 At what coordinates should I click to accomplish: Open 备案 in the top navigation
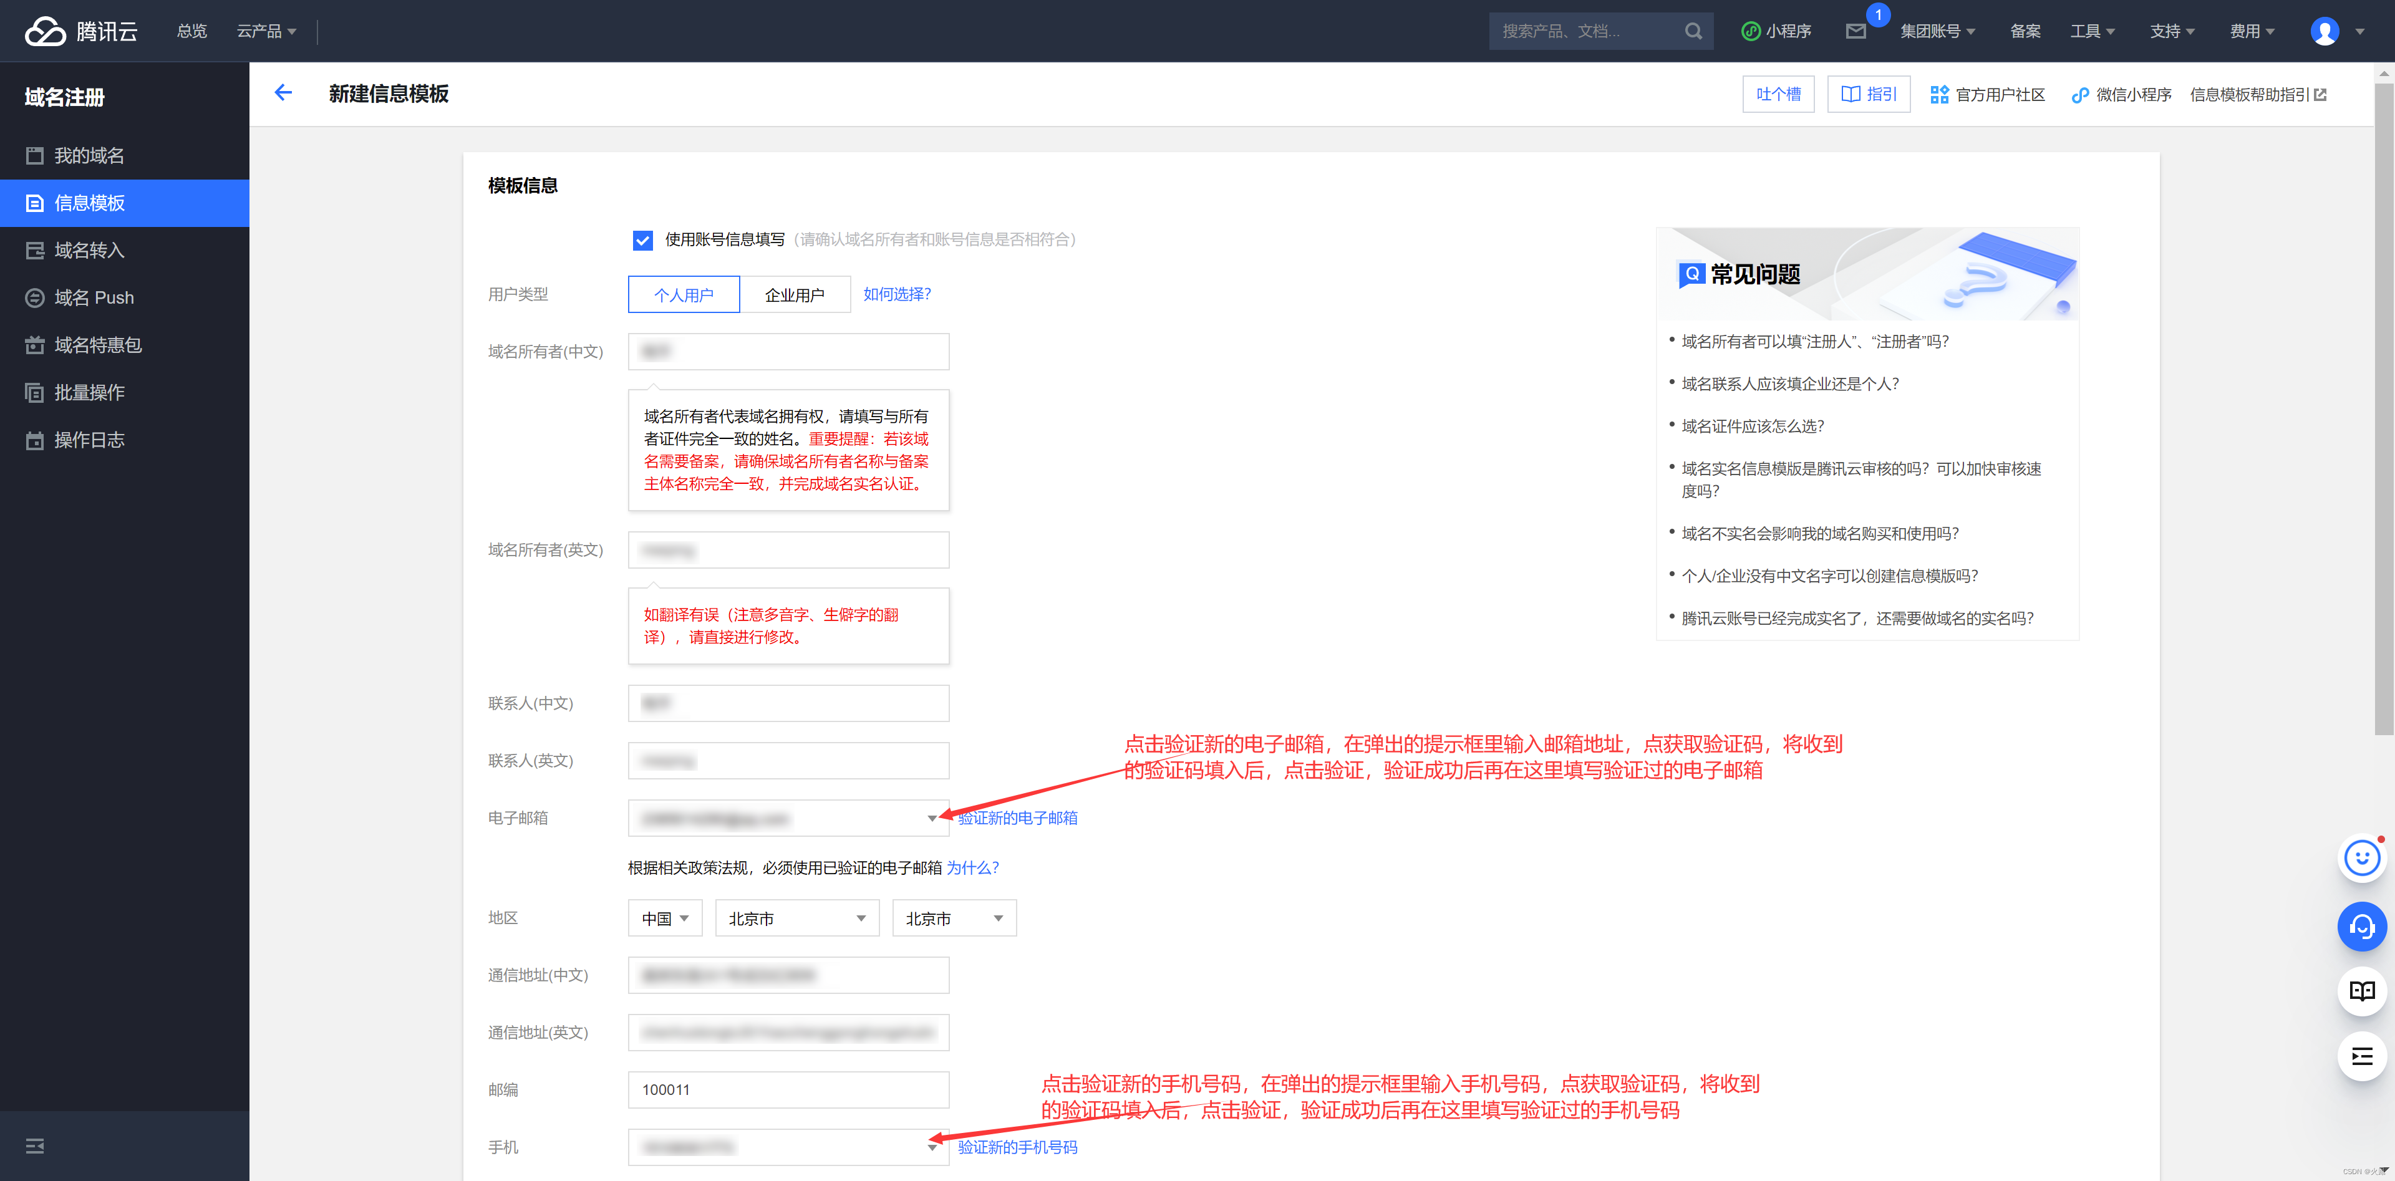click(2025, 31)
